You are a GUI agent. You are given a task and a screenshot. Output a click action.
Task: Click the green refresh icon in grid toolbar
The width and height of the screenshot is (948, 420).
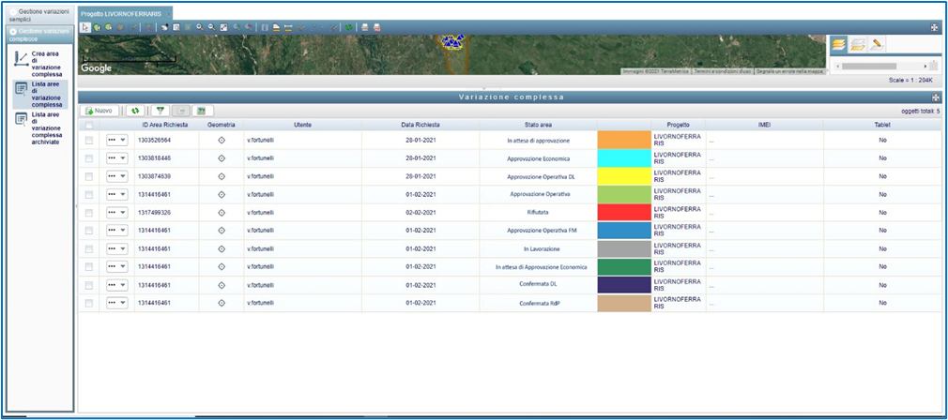(x=135, y=111)
